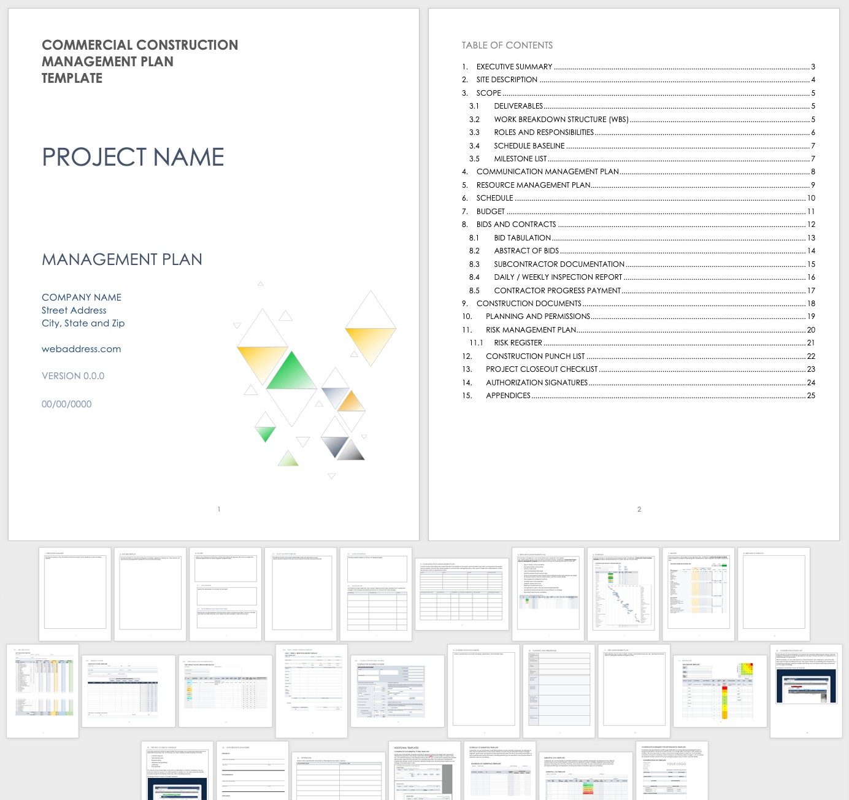Viewport: 849px width, 800px height.
Task: Go to 'CONSTRUCTION DOCUMENTS' contents entry
Action: [x=639, y=304]
